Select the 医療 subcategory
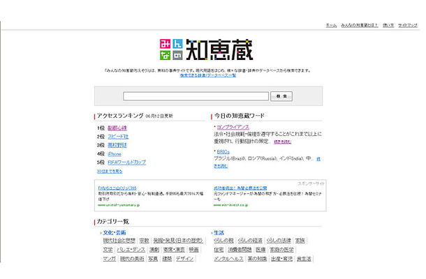 pos(260,250)
